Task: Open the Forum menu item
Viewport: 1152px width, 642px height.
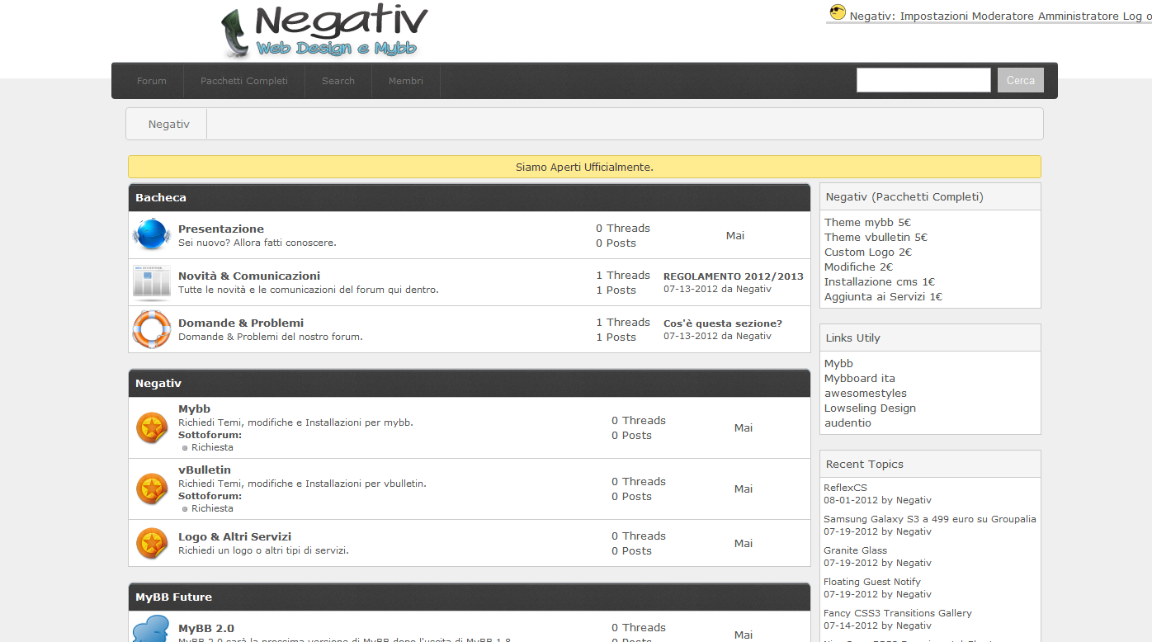Action: tap(152, 81)
